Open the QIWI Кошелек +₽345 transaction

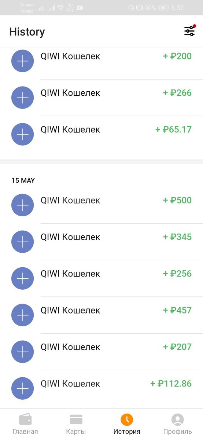(101, 242)
